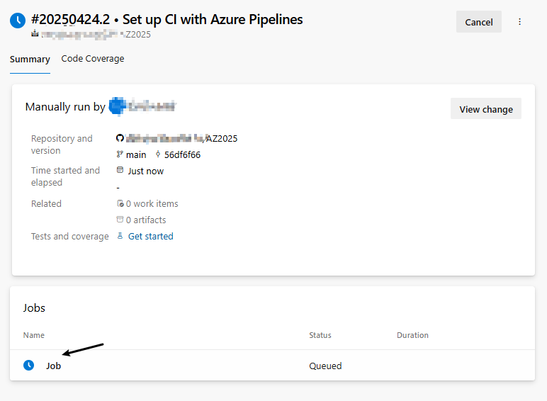Switch to the Code Coverage tab
547x401 pixels.
coord(93,59)
